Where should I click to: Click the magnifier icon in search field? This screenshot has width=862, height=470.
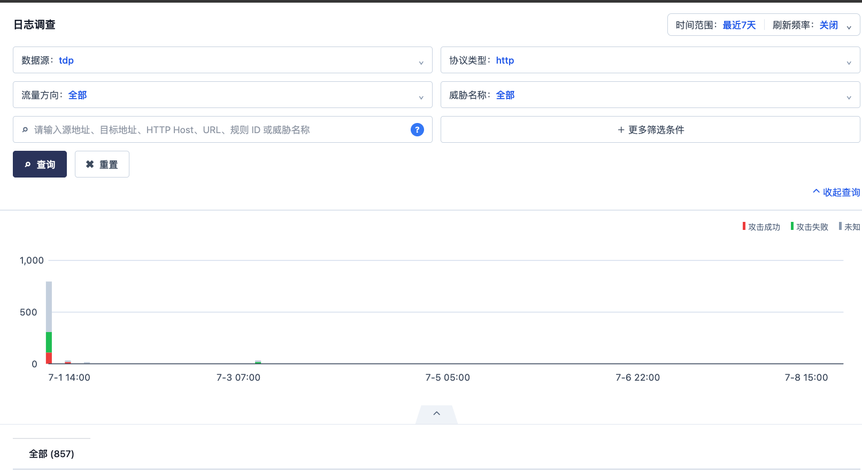25,130
